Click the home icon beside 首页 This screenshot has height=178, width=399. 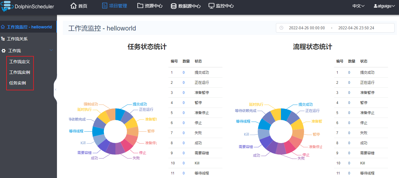click(x=74, y=6)
